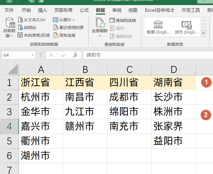Click the formula bar Cancel (X) icon
This screenshot has height=174, width=213.
(51, 55)
